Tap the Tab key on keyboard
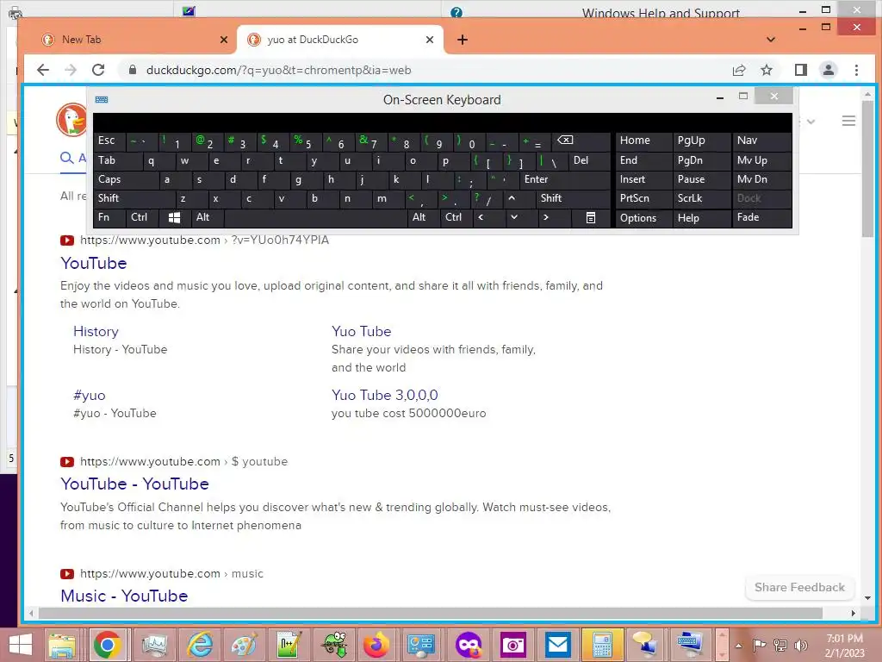 coord(117,160)
